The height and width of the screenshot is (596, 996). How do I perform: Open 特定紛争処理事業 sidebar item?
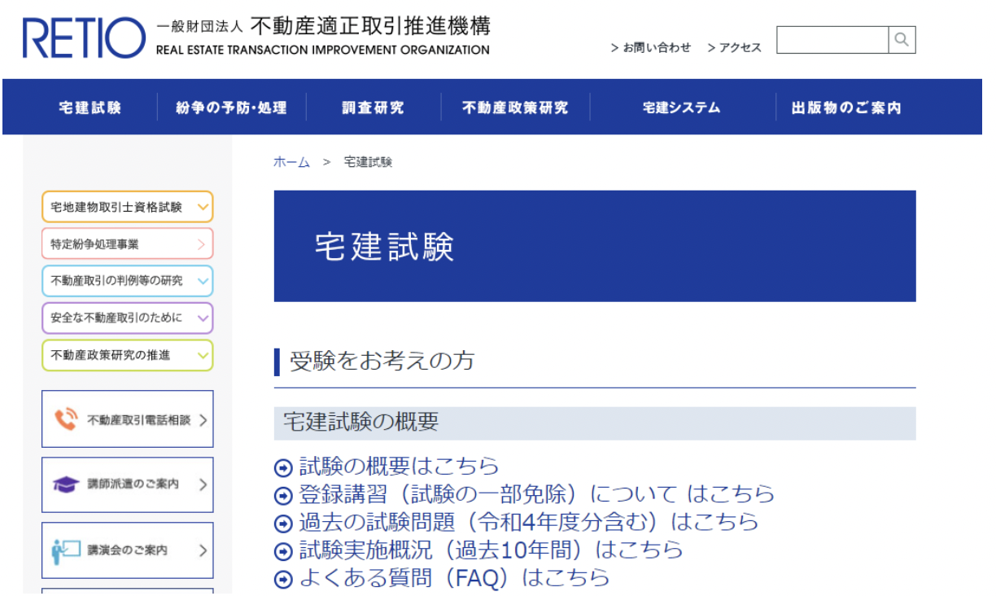127,243
